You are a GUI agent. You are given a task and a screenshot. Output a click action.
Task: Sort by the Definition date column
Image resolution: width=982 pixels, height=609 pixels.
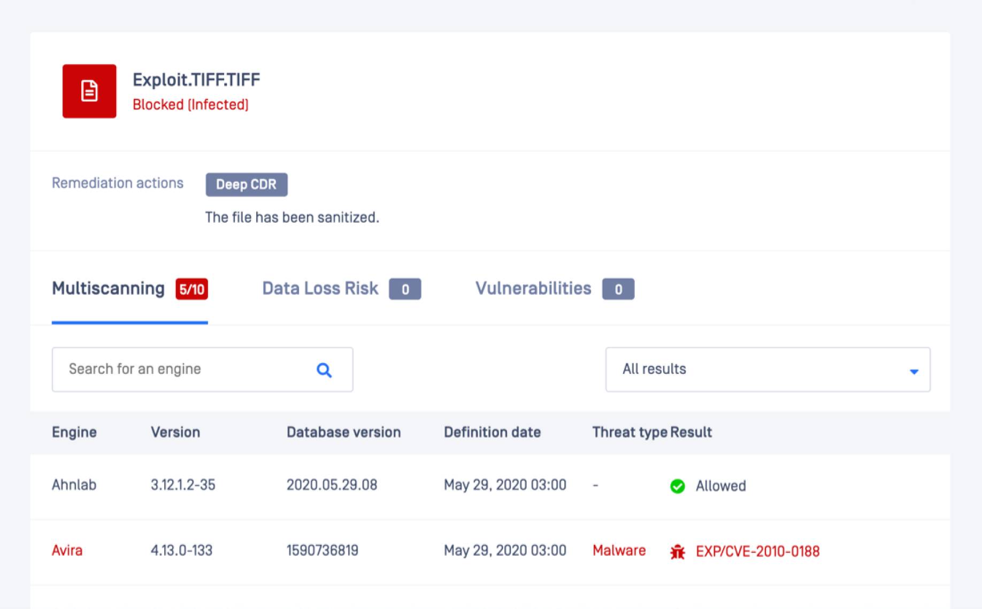492,432
